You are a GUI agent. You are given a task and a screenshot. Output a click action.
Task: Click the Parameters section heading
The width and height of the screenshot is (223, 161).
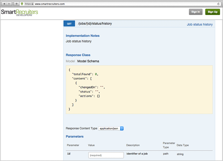click(x=74, y=137)
